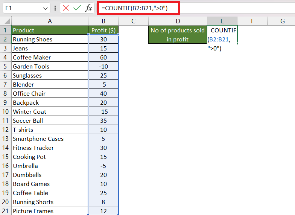This screenshot has height=215, width=295.
Task: Open the Insert Function fx dialog
Action: [x=88, y=8]
